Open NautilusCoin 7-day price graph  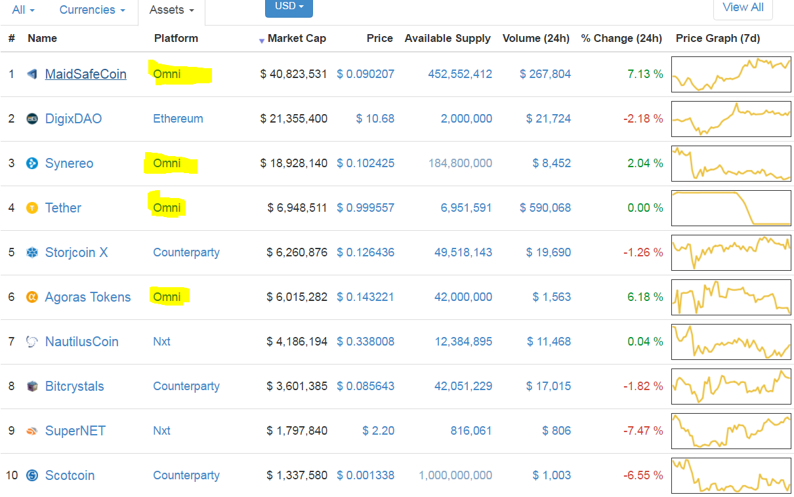[x=731, y=342]
